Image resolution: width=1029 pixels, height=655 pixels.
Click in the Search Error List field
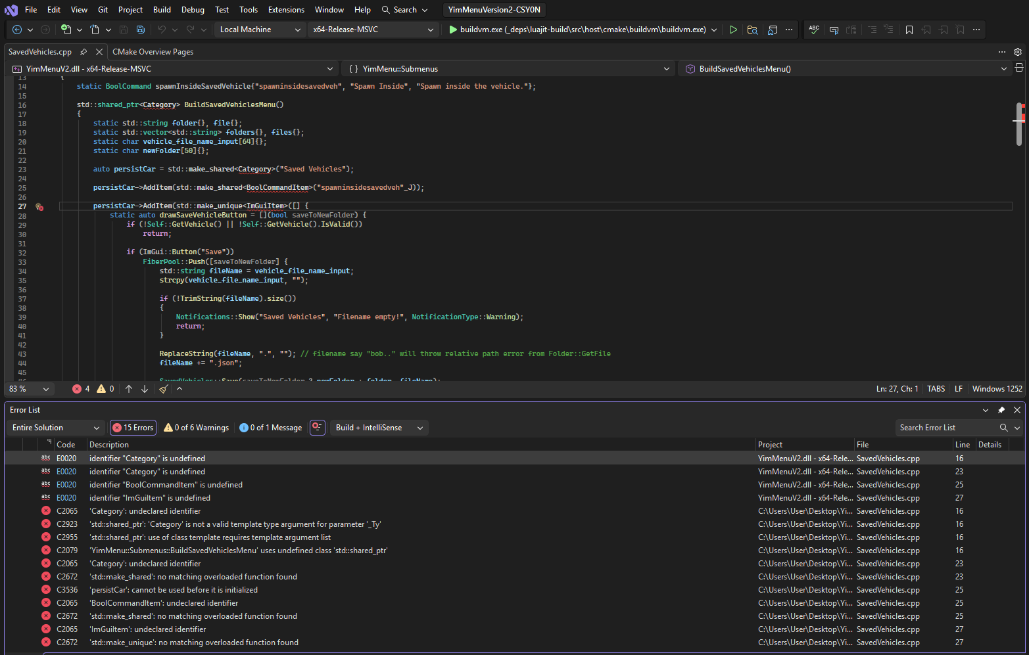[x=947, y=428]
